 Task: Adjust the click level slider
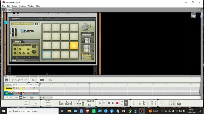pos(83,103)
